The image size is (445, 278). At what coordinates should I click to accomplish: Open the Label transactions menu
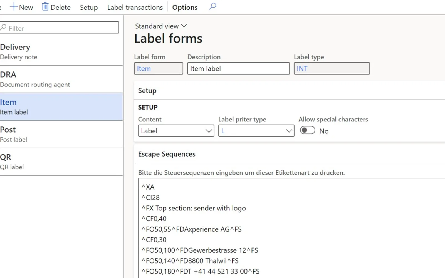tap(135, 7)
